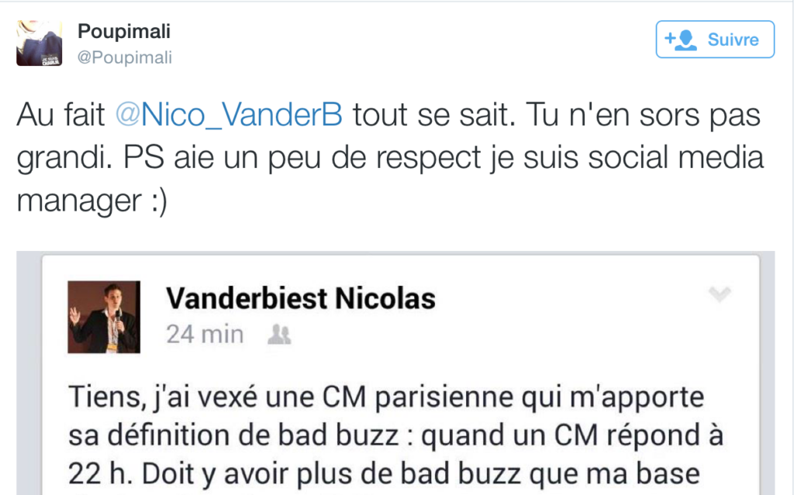The width and height of the screenshot is (794, 495).
Task: Open Poupimali's profile picture
Action: pyautogui.click(x=40, y=43)
